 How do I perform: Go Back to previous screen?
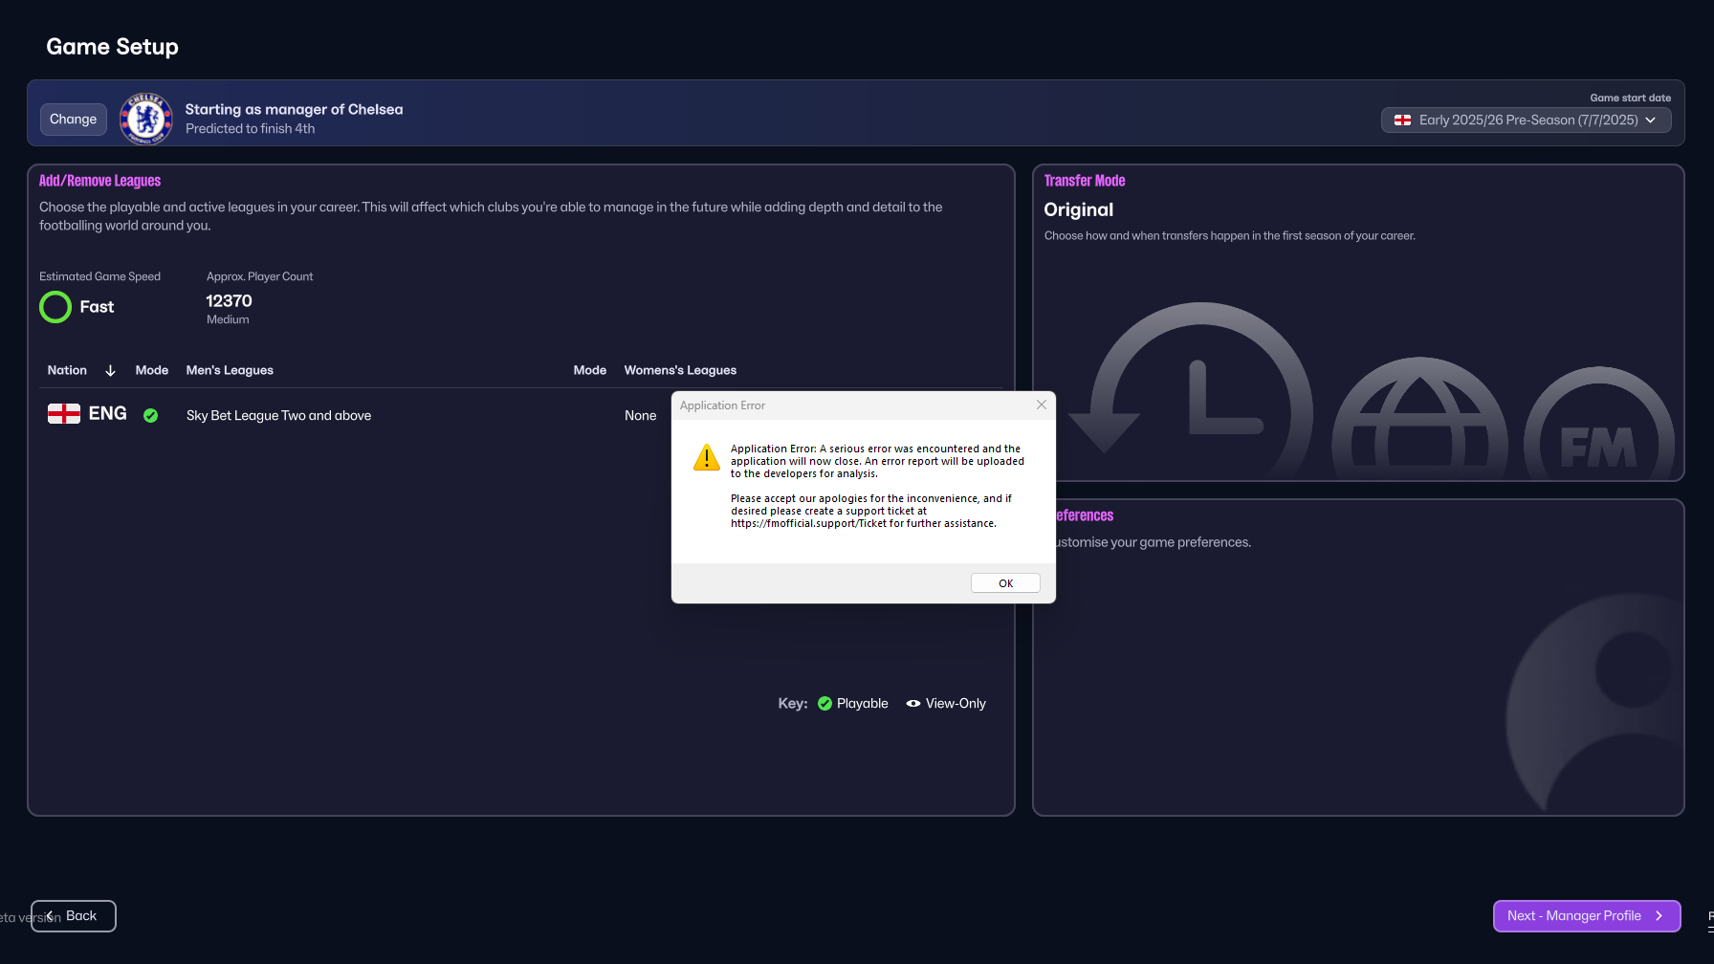click(x=74, y=915)
